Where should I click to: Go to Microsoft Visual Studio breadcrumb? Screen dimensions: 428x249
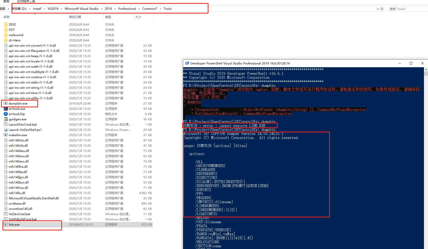(x=82, y=9)
